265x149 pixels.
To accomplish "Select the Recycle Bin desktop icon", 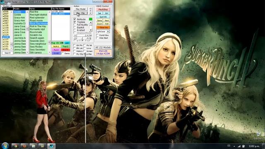I will point(258,136).
